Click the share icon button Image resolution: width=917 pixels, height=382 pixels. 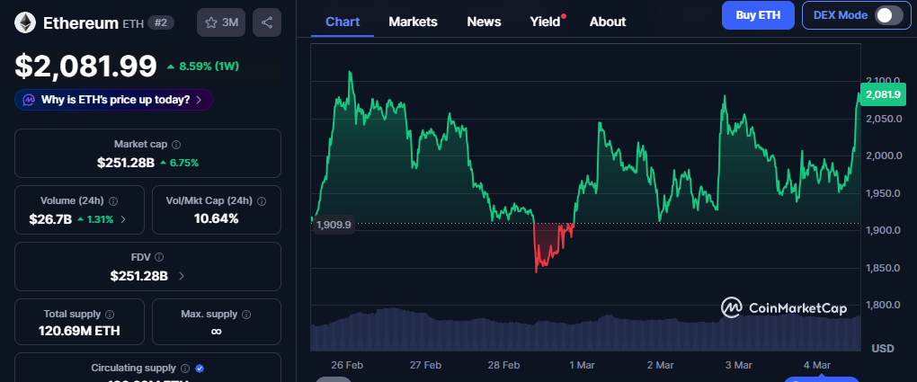(266, 22)
